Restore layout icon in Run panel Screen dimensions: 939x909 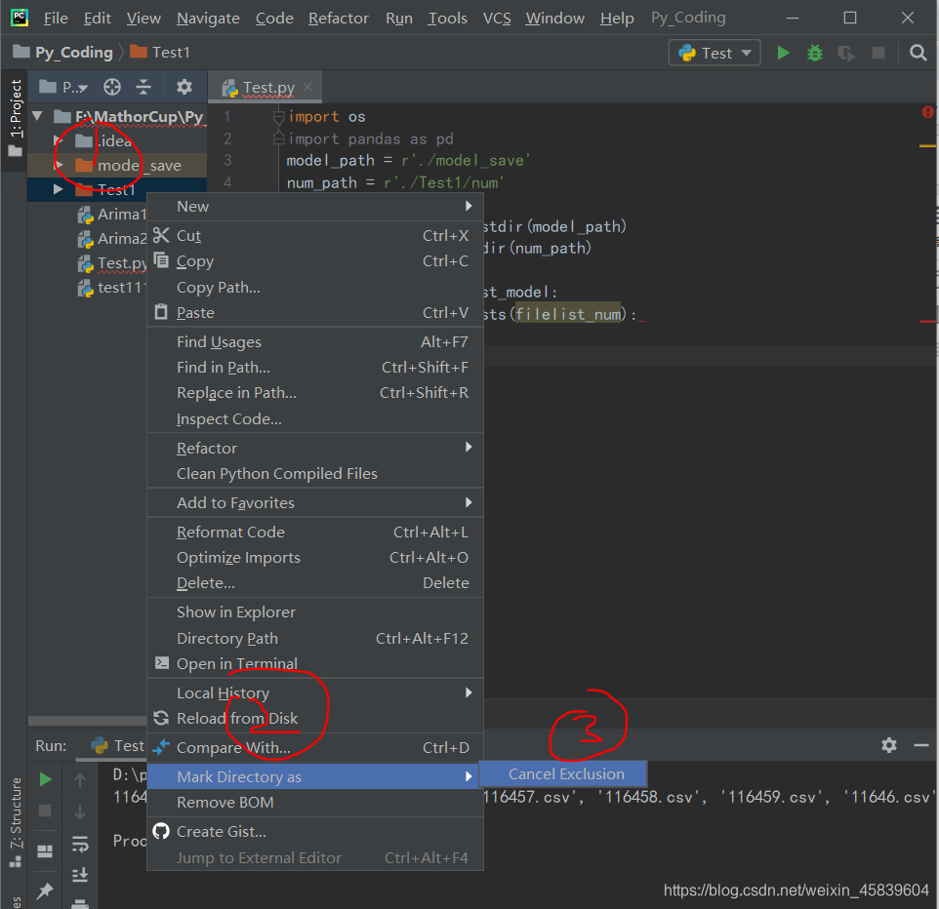coord(45,850)
